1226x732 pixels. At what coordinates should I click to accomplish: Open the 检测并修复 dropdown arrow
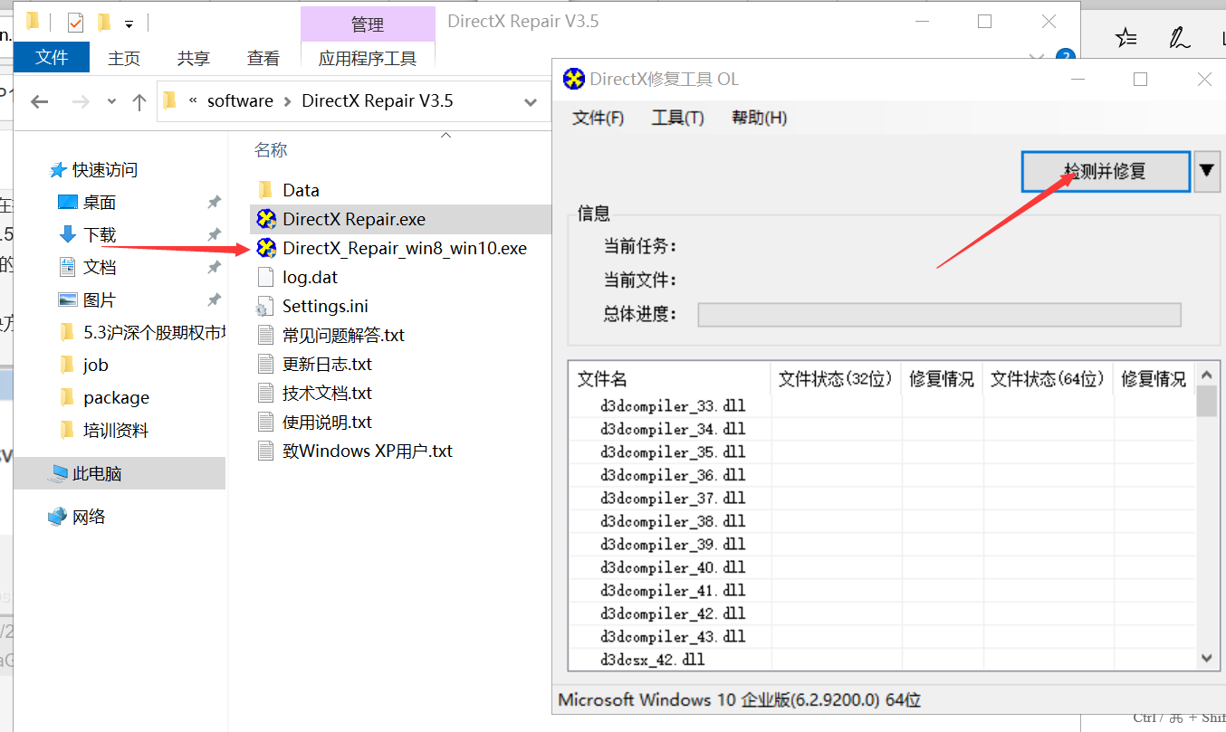[x=1207, y=171]
